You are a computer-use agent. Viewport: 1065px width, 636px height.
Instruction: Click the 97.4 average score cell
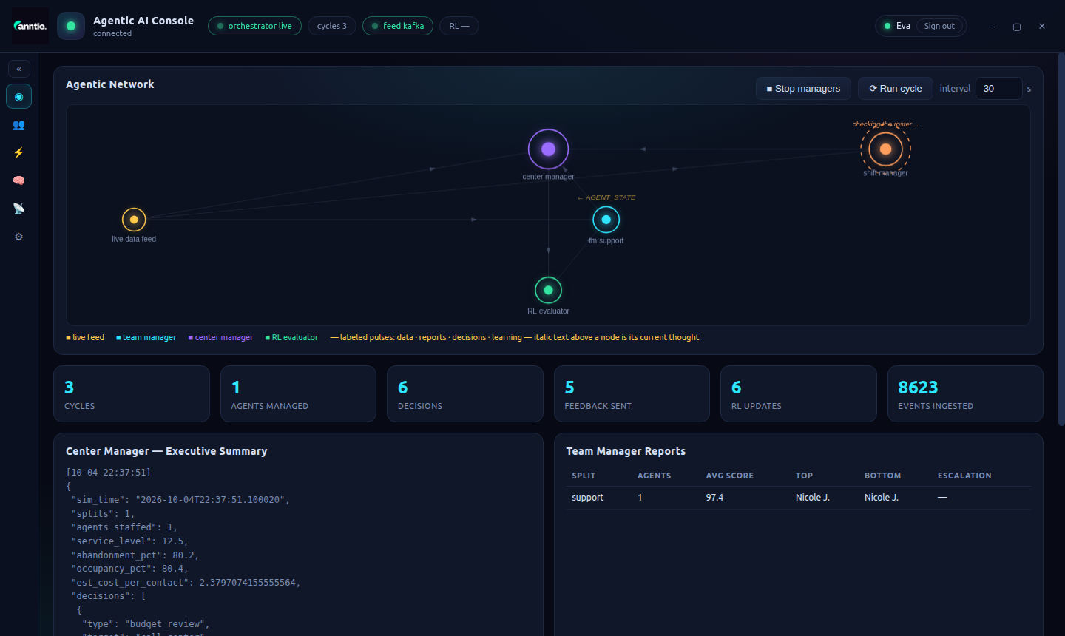point(714,498)
